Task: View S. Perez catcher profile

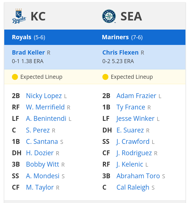Action: click(x=38, y=130)
